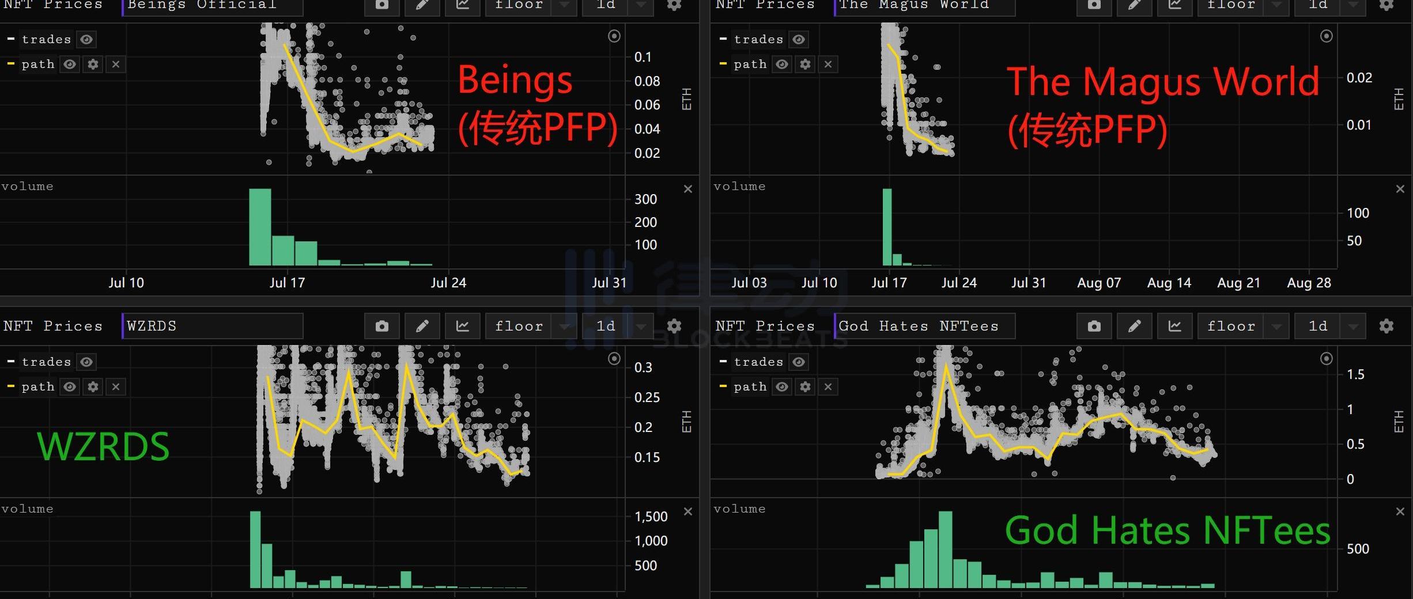Screen dimensions: 1413x599
Task: Hide path line in WZRDS chart
Action: pyautogui.click(x=70, y=386)
